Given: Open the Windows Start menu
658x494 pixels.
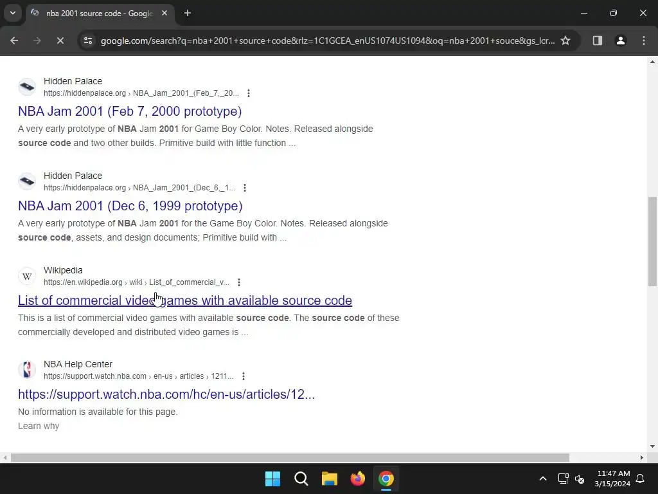Looking at the screenshot, I should tap(272, 479).
